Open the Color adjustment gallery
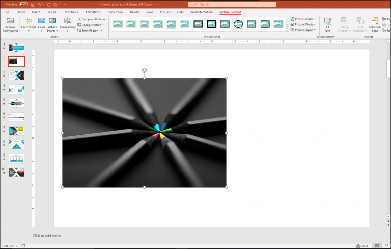 pos(41,25)
